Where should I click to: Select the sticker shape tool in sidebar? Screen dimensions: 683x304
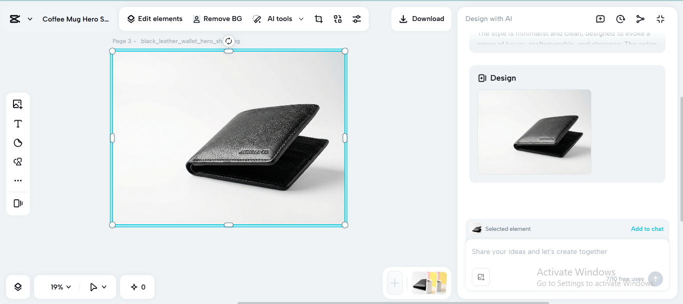[x=18, y=143]
